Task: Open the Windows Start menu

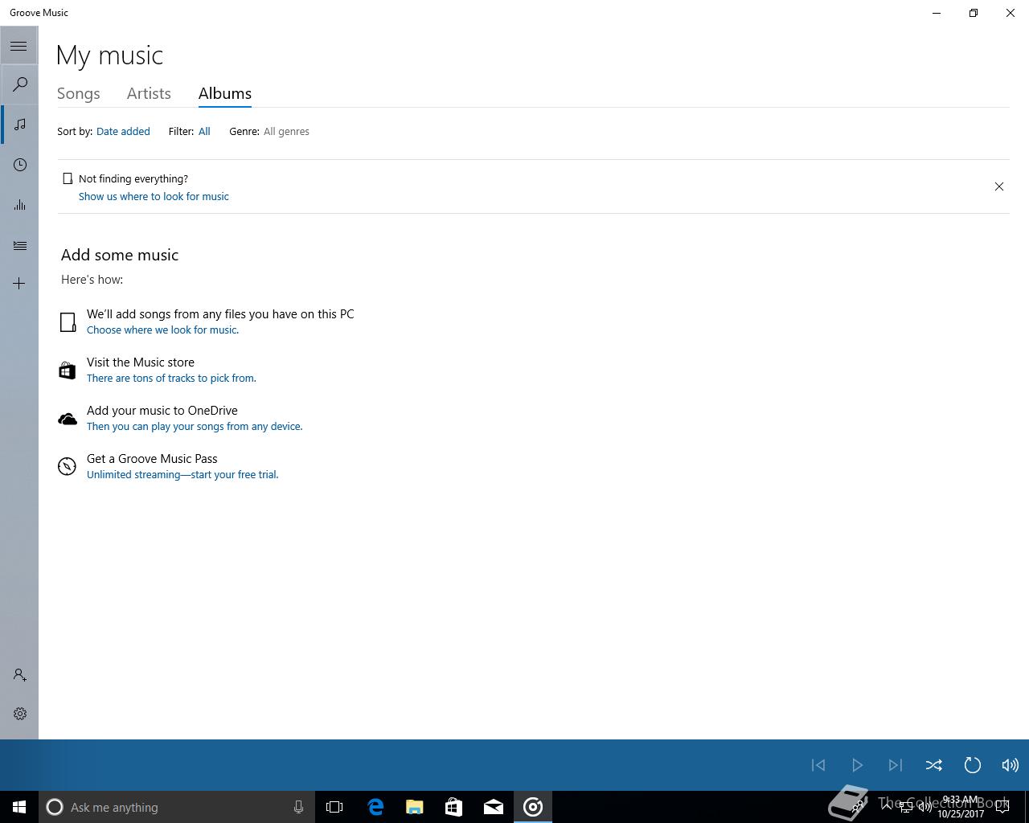Action: tap(19, 807)
